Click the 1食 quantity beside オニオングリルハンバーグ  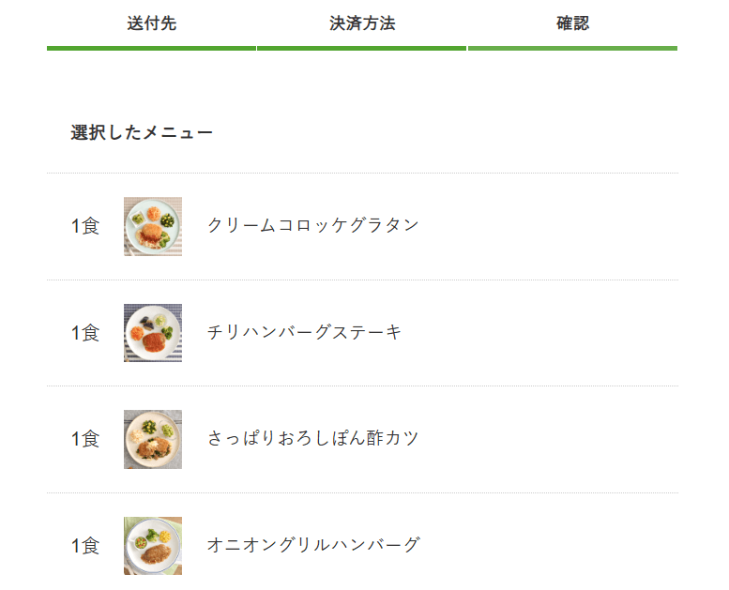[84, 546]
